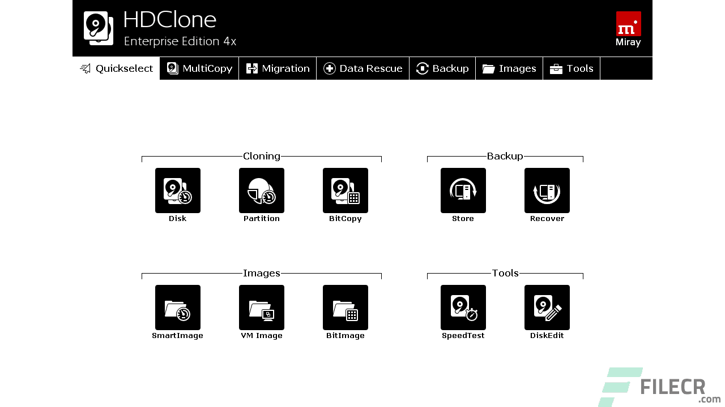Screen dimensions: 725x407
Task: Launch BitCopy cloning mode
Action: point(345,190)
